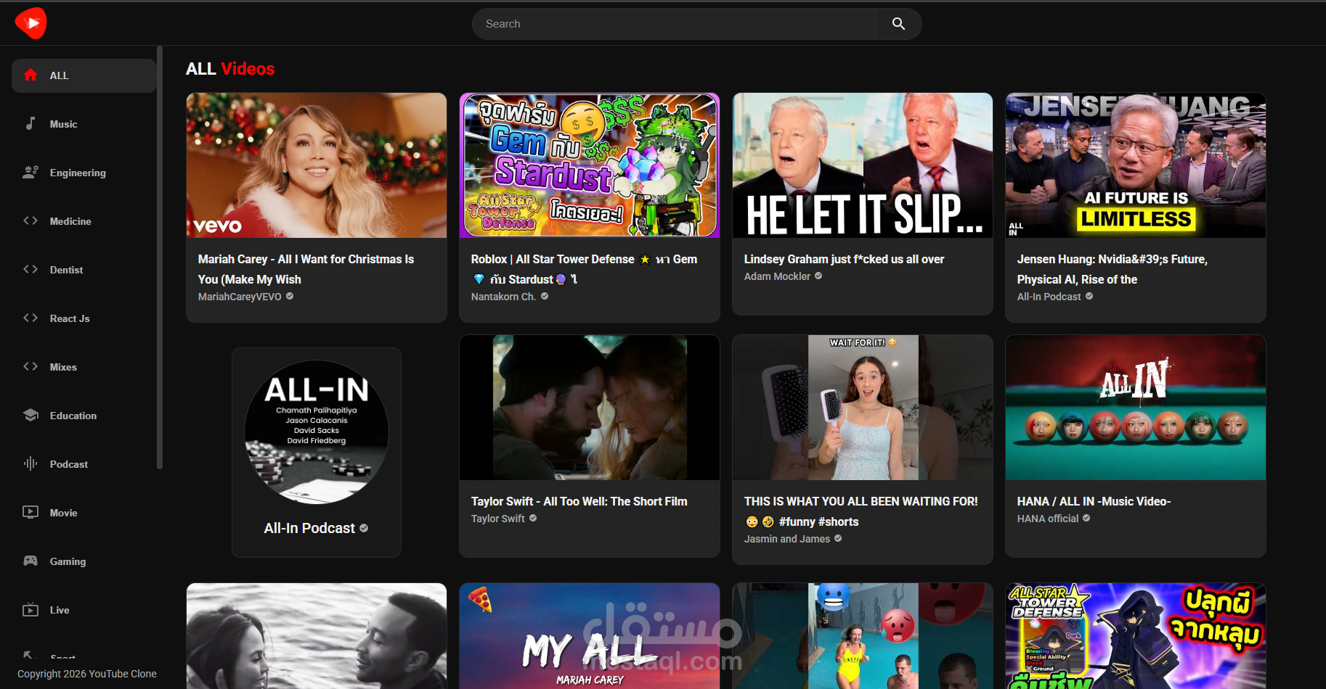This screenshot has width=1326, height=689.
Task: Open Taylor Swift All Too Well thumbnail
Action: point(590,408)
